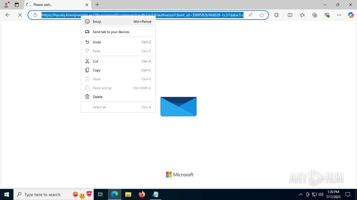Viewport: 357px width, 200px height.
Task: Open the taskbar clock and date
Action: (334, 194)
